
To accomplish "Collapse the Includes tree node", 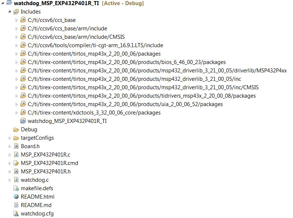I will click(x=10, y=12).
